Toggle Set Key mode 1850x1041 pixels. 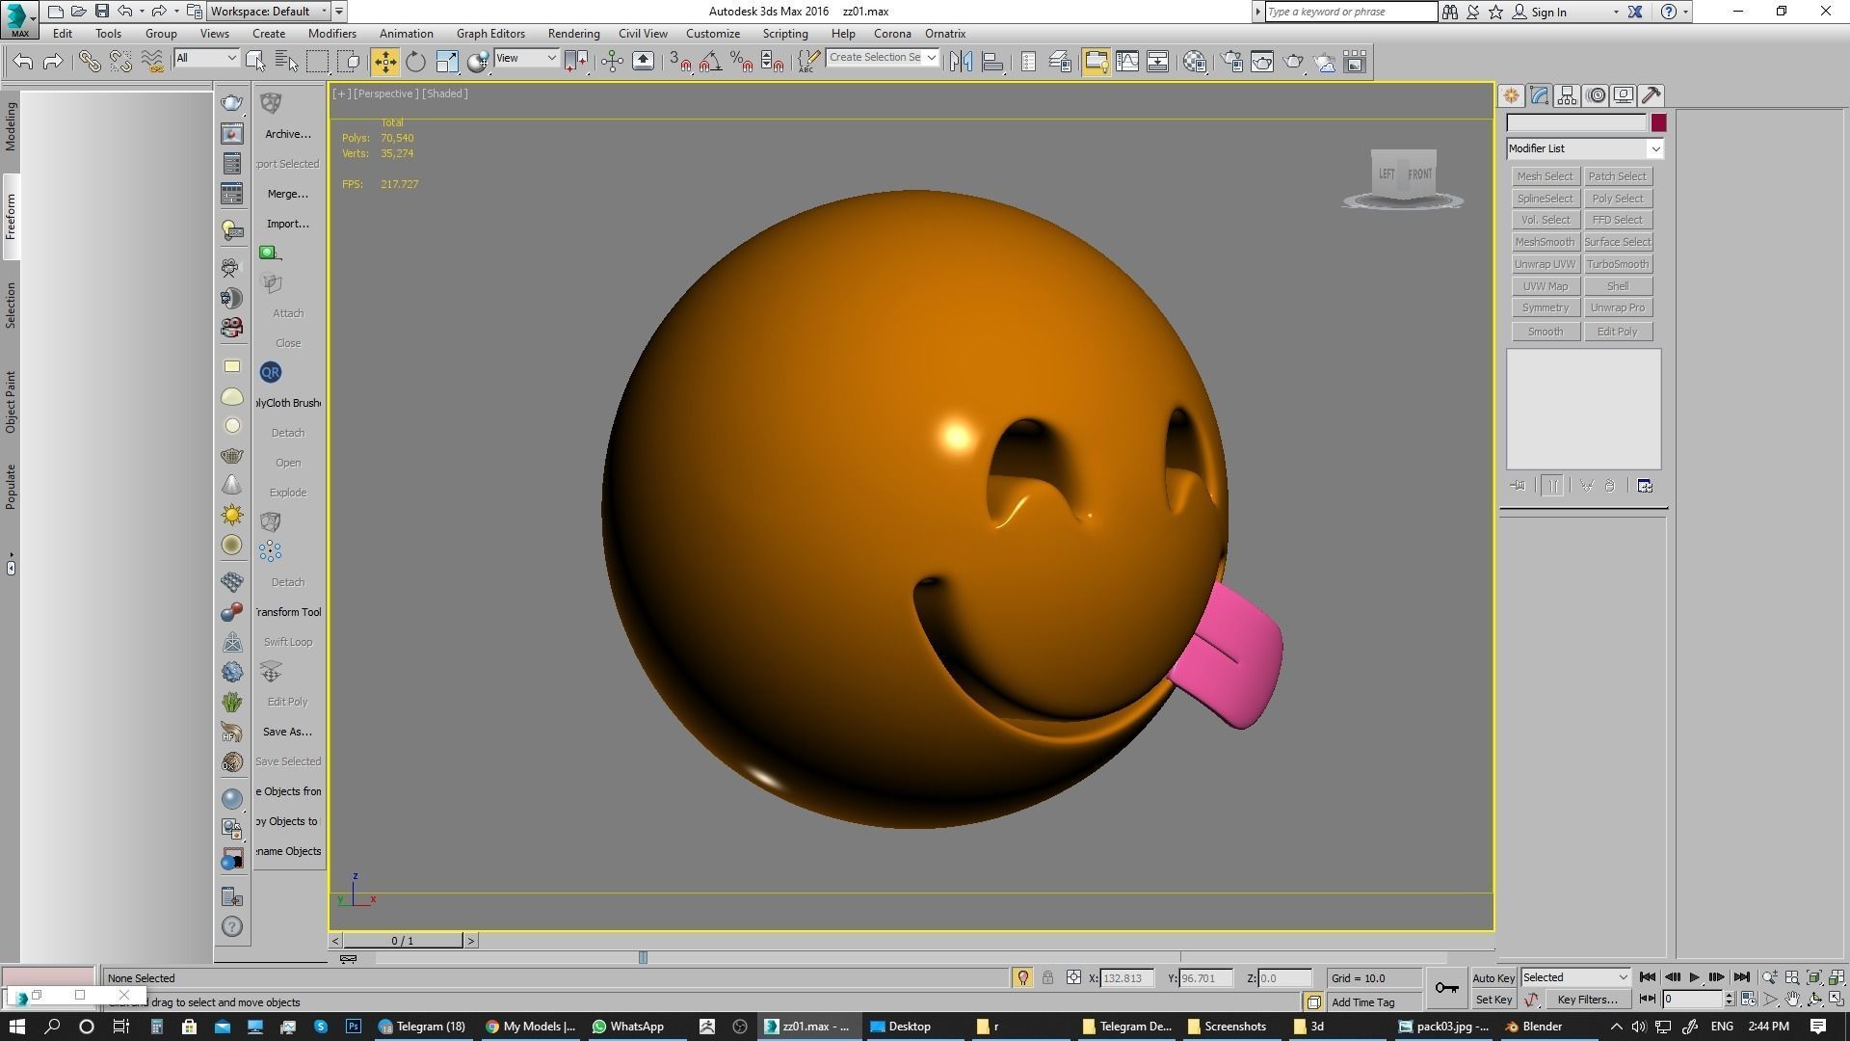coord(1493,1000)
